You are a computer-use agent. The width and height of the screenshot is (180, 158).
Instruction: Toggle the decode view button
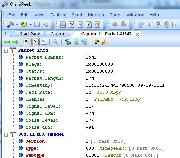pos(27,42)
